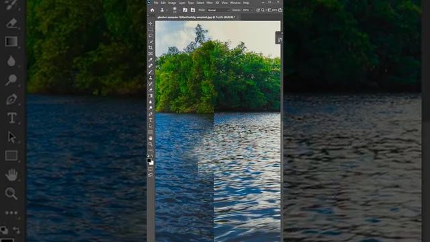Viewport: 430px width, 242px height.
Task: Open the Window menu
Action: 235,3
